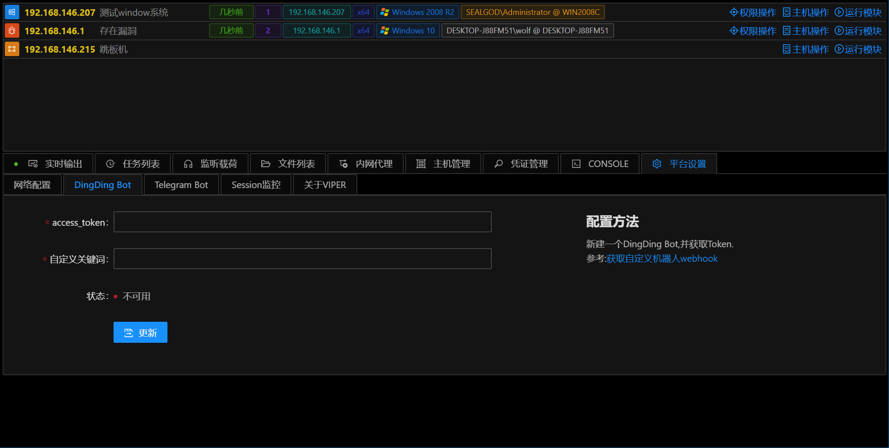Click the bug icon next to 192.168.146.1

pos(12,31)
